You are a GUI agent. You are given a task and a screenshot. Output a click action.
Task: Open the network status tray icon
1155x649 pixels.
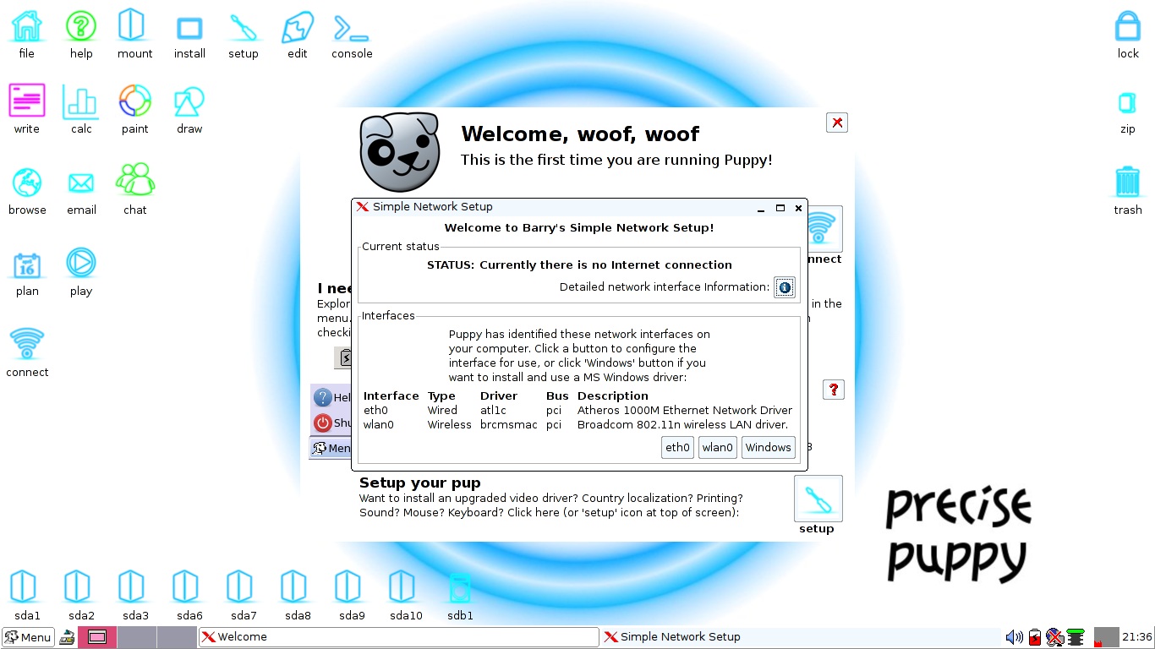pyautogui.click(x=1054, y=637)
